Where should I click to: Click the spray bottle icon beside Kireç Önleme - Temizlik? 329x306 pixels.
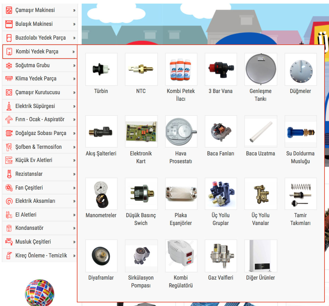[9, 256]
